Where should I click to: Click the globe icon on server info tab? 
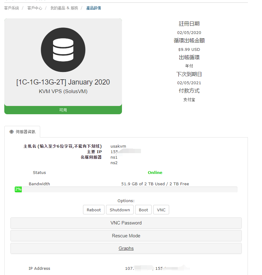(x=12, y=132)
